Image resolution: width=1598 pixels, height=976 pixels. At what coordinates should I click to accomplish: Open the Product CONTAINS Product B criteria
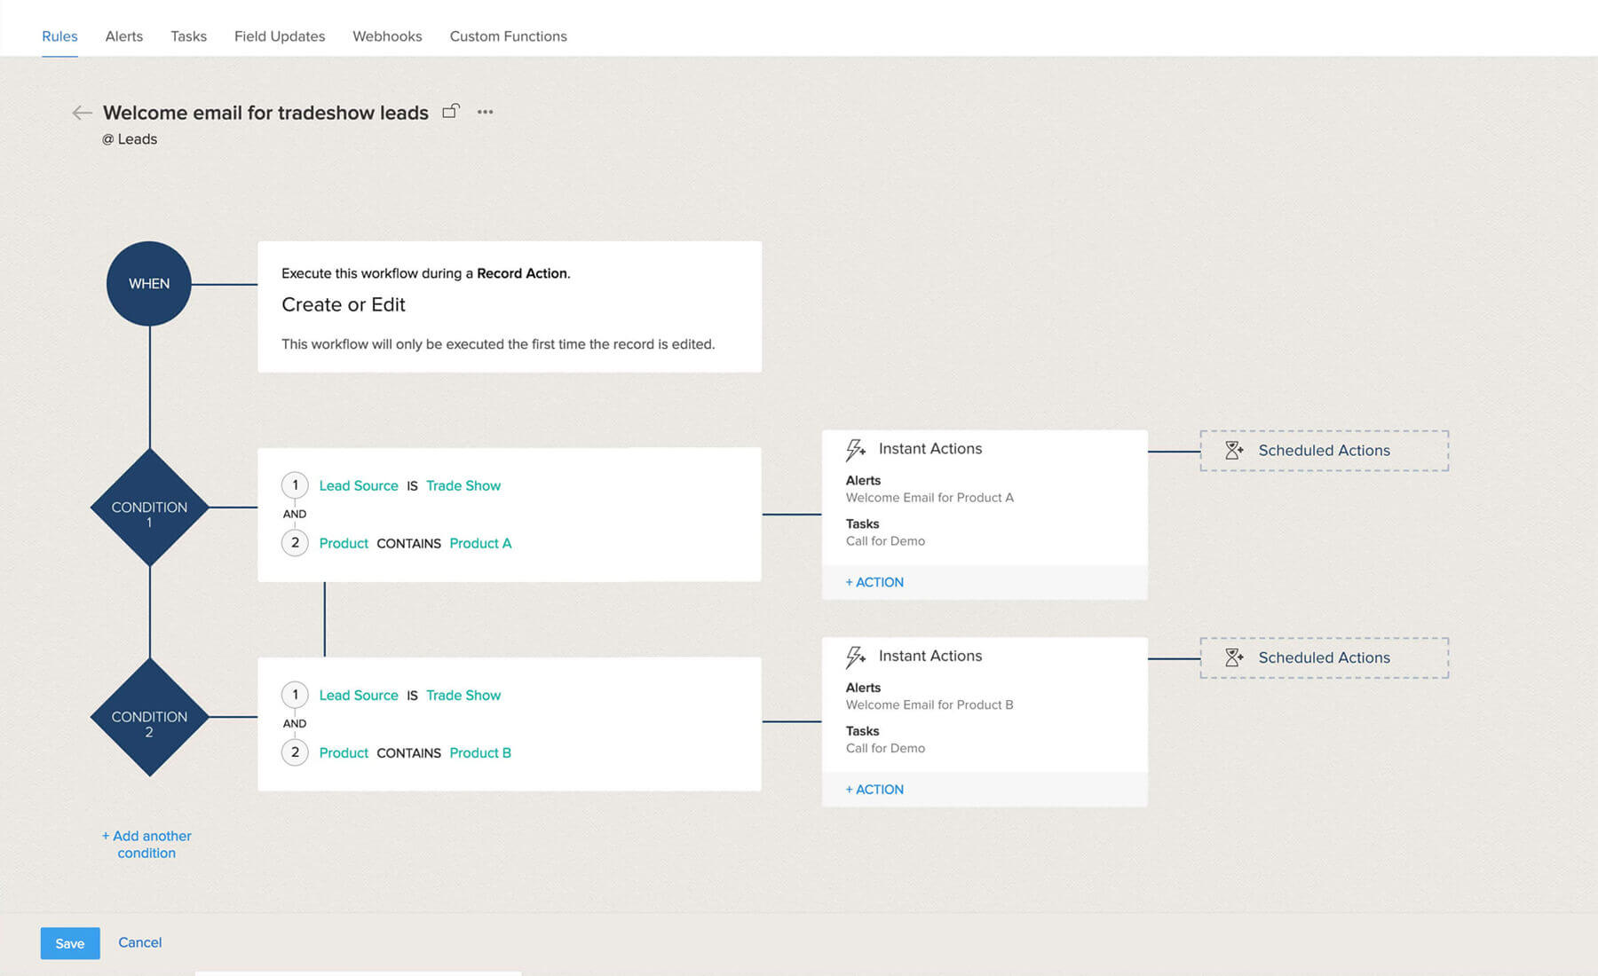[x=415, y=753]
